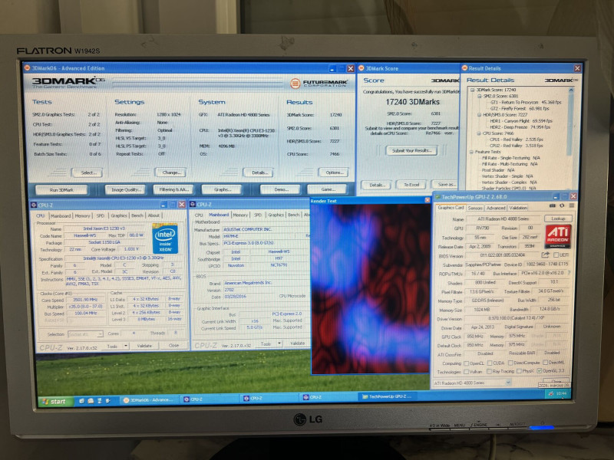The height and width of the screenshot is (460, 614).
Task: Close the Render Test window
Action: [427, 200]
